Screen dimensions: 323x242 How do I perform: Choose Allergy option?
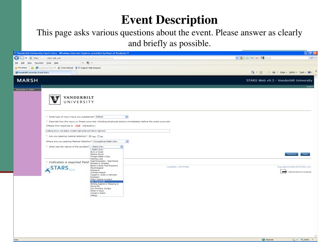pyautogui.click(x=107, y=195)
